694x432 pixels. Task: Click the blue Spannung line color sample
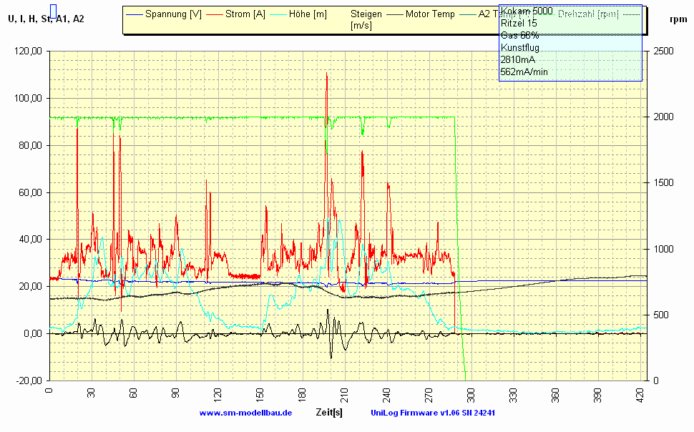click(134, 14)
